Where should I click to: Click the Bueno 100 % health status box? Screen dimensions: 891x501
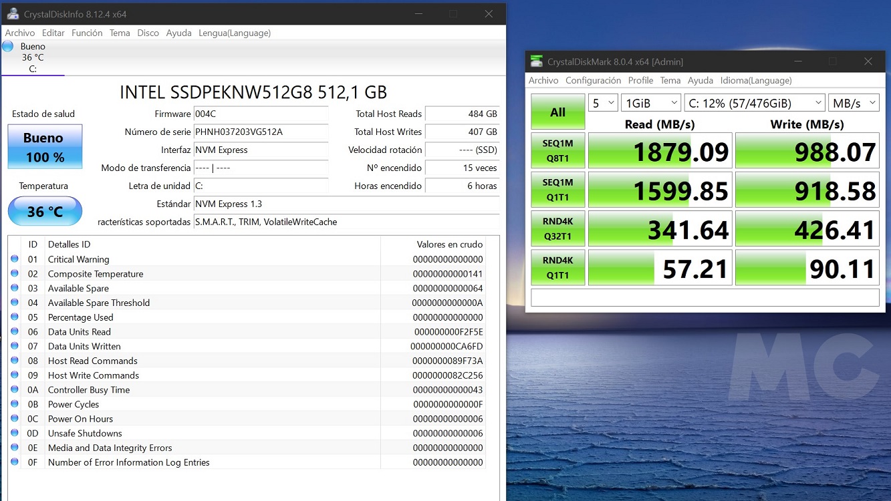[x=45, y=147]
